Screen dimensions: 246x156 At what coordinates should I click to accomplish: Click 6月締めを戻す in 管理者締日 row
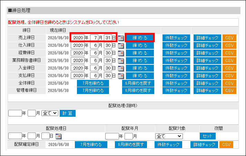138,91
